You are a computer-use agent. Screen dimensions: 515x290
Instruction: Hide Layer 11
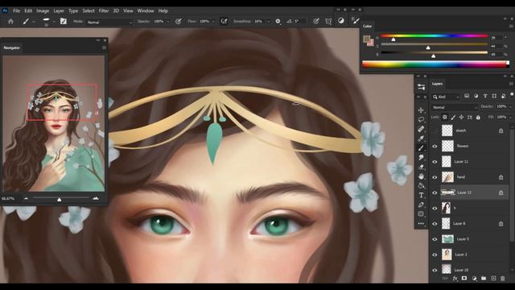[x=435, y=161]
